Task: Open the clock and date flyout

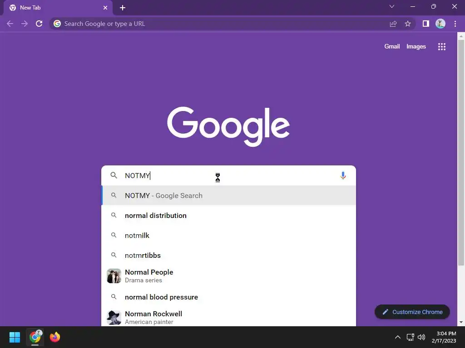Action: [444, 337]
